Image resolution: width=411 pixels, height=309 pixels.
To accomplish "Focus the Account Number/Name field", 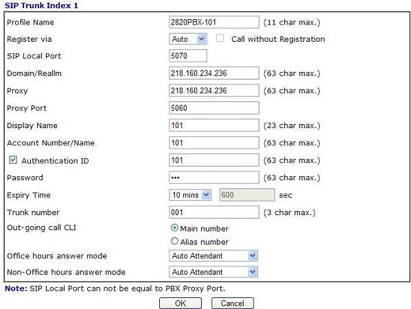I will coord(214,143).
